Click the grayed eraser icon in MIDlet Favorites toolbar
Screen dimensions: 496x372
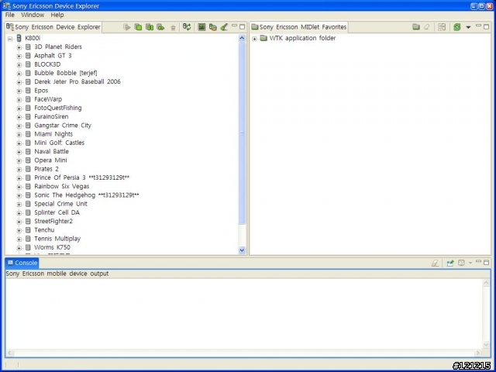(x=427, y=27)
